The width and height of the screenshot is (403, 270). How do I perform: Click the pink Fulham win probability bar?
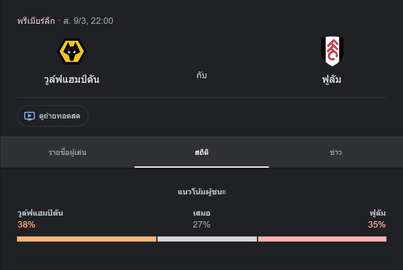[322, 239]
